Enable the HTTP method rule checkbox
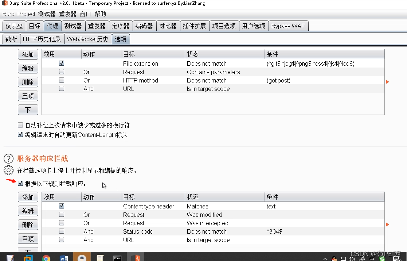This screenshot has height=261, width=407. (x=62, y=80)
